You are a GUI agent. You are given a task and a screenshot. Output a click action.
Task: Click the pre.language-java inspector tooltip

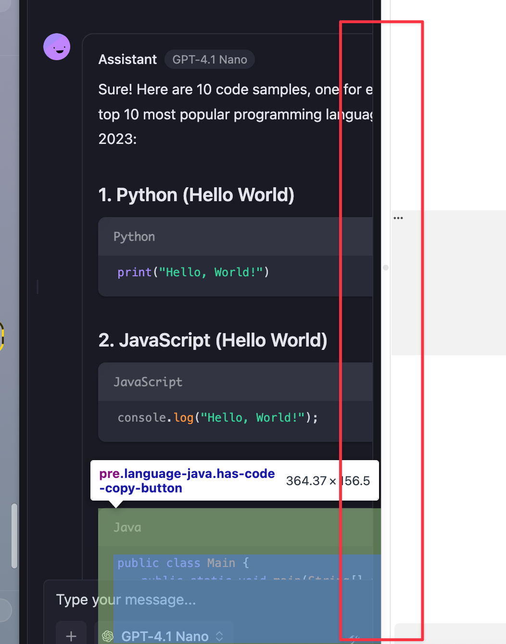235,480
